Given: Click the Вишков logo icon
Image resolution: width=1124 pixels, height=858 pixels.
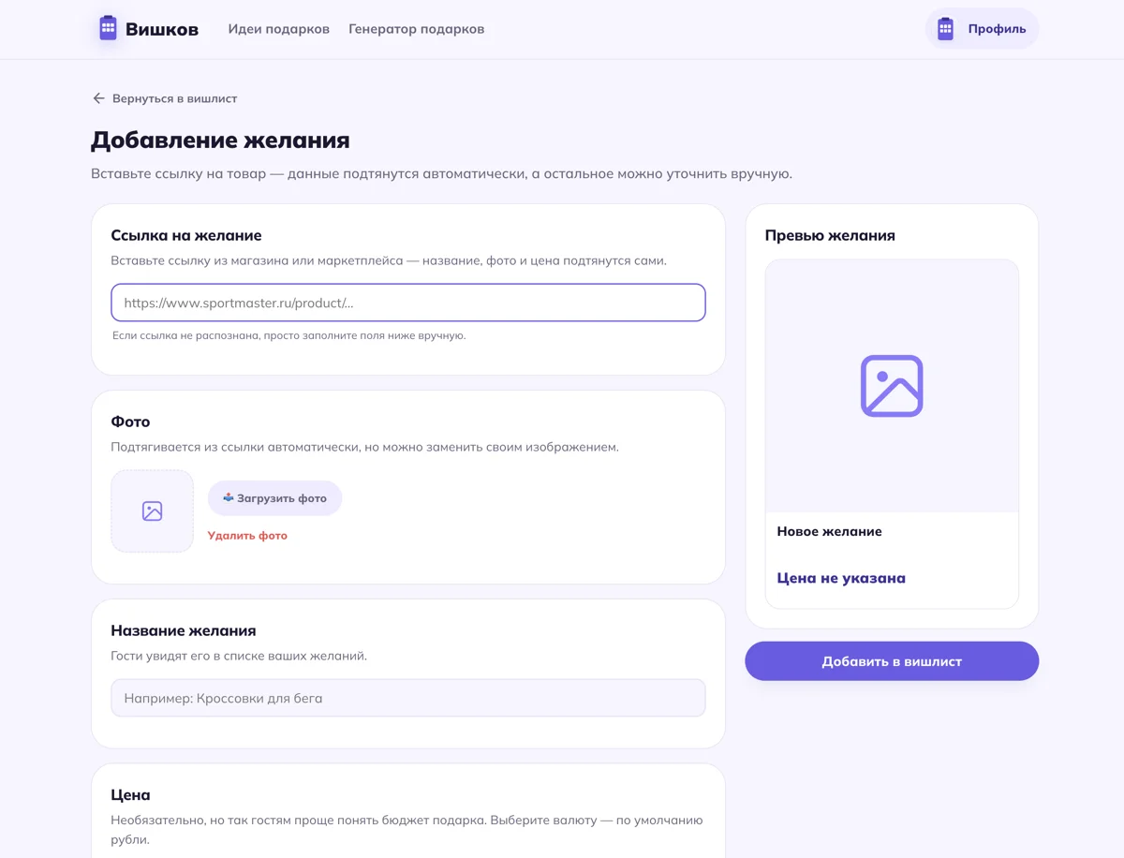Looking at the screenshot, I should pyautogui.click(x=108, y=28).
